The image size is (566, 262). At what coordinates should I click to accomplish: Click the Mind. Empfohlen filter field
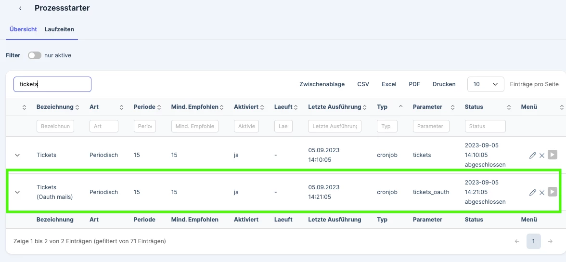pos(195,126)
